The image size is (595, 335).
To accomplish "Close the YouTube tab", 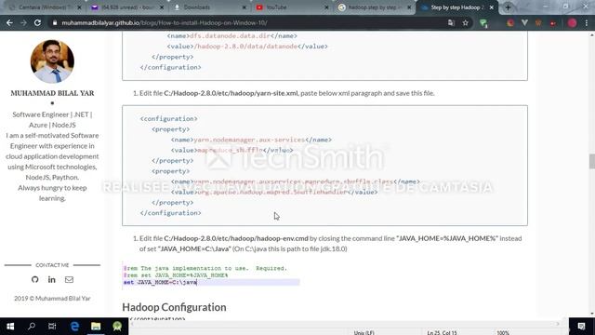I will [x=326, y=7].
